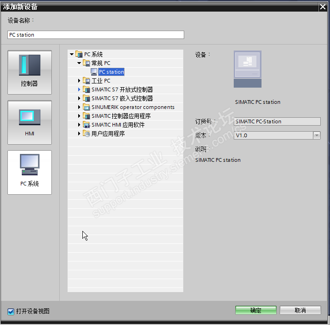Click SIMATIC HMI 应用软件 RT folder icon

pyautogui.click(x=86, y=125)
